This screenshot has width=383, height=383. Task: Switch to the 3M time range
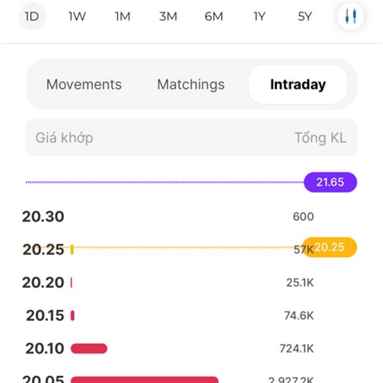point(168,17)
